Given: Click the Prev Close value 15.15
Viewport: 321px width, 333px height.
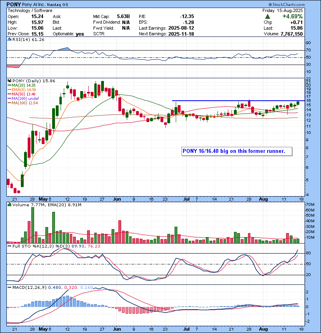Looking at the screenshot, I should pos(37,34).
